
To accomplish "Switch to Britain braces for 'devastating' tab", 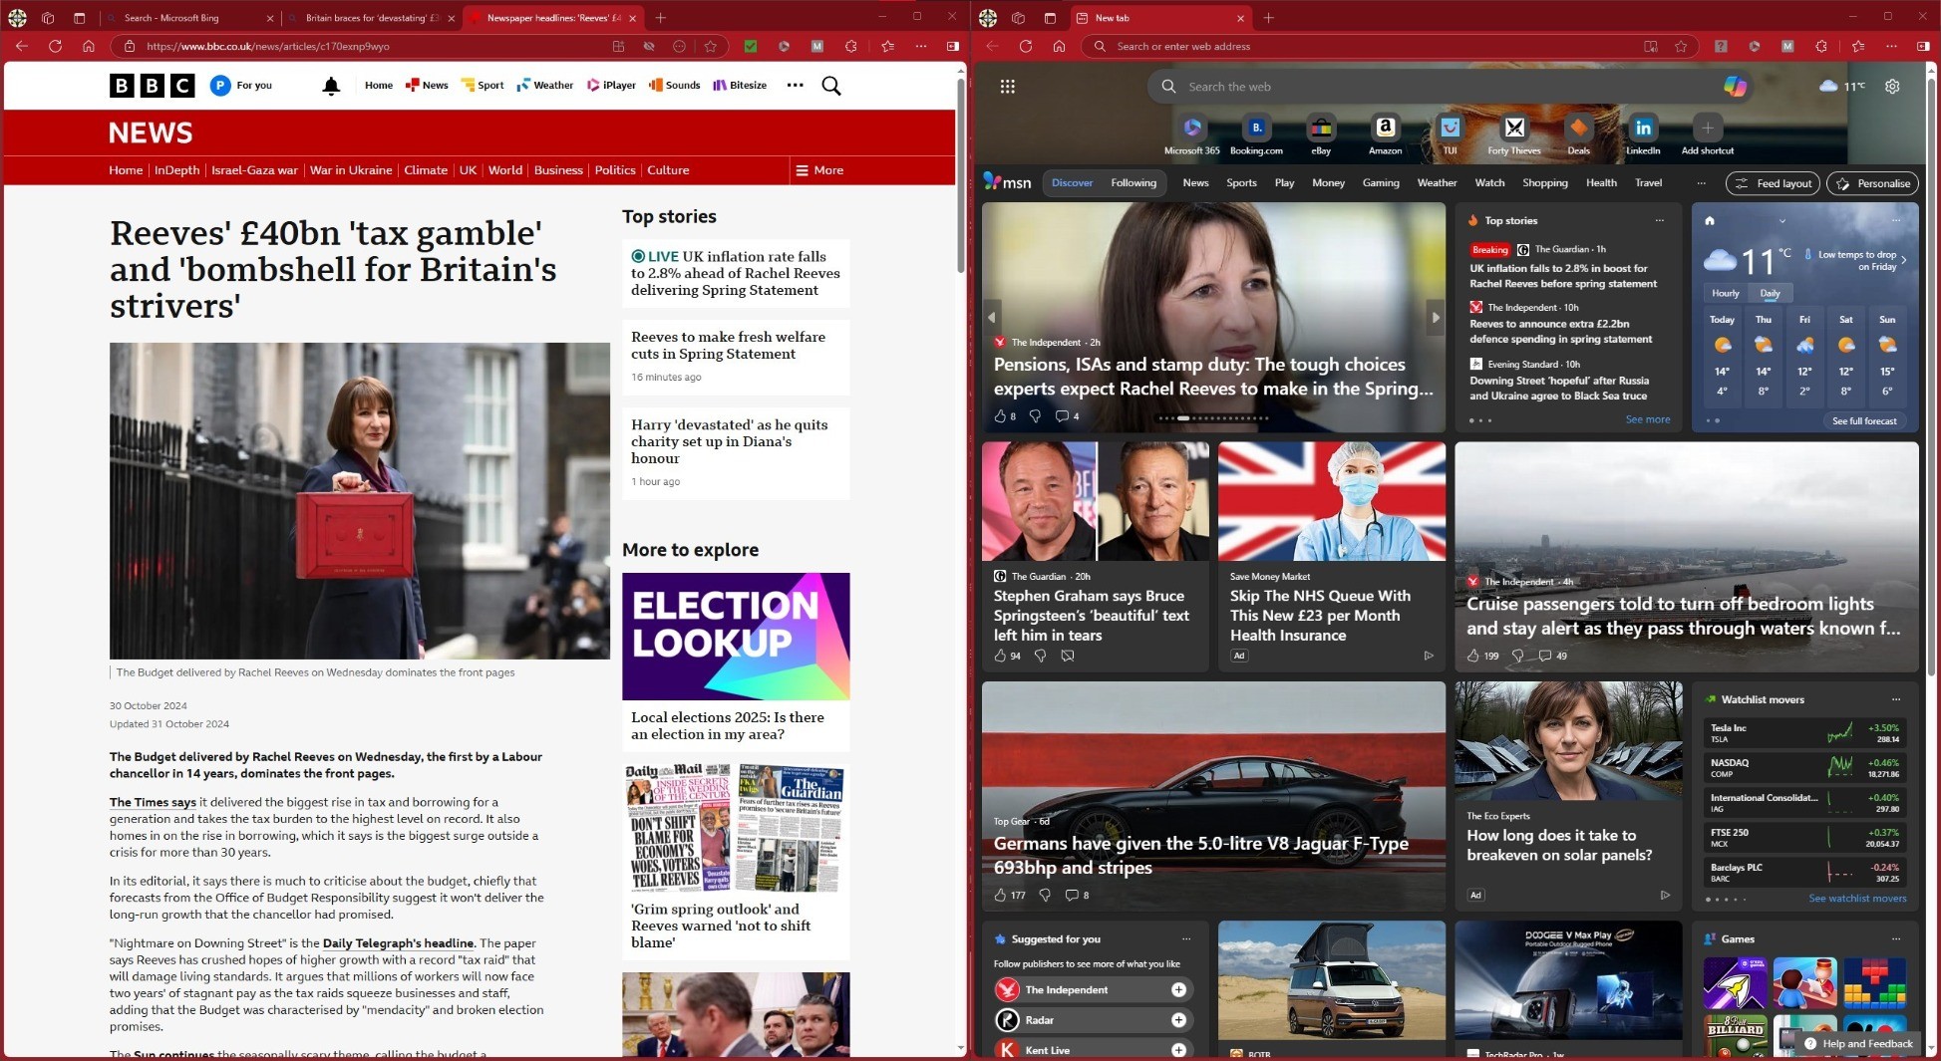I will coord(372,18).
